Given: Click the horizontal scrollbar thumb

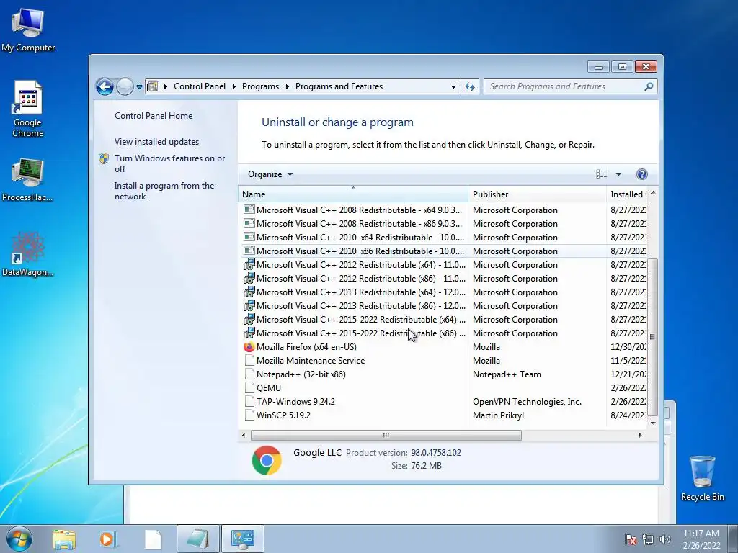Looking at the screenshot, I should (x=386, y=435).
